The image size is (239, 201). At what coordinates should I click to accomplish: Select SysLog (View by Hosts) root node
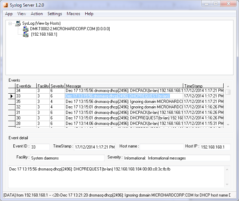[x=41, y=23]
